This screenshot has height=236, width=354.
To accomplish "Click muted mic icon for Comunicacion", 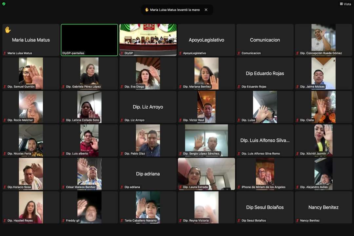I will 239,53.
